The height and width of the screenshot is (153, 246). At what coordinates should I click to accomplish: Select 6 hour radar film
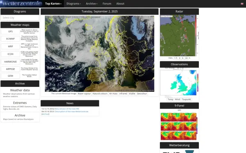[x=182, y=58]
